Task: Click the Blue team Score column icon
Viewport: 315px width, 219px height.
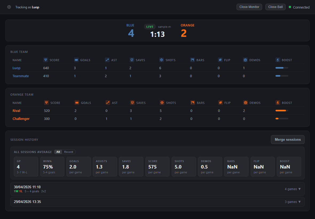Action: point(46,60)
